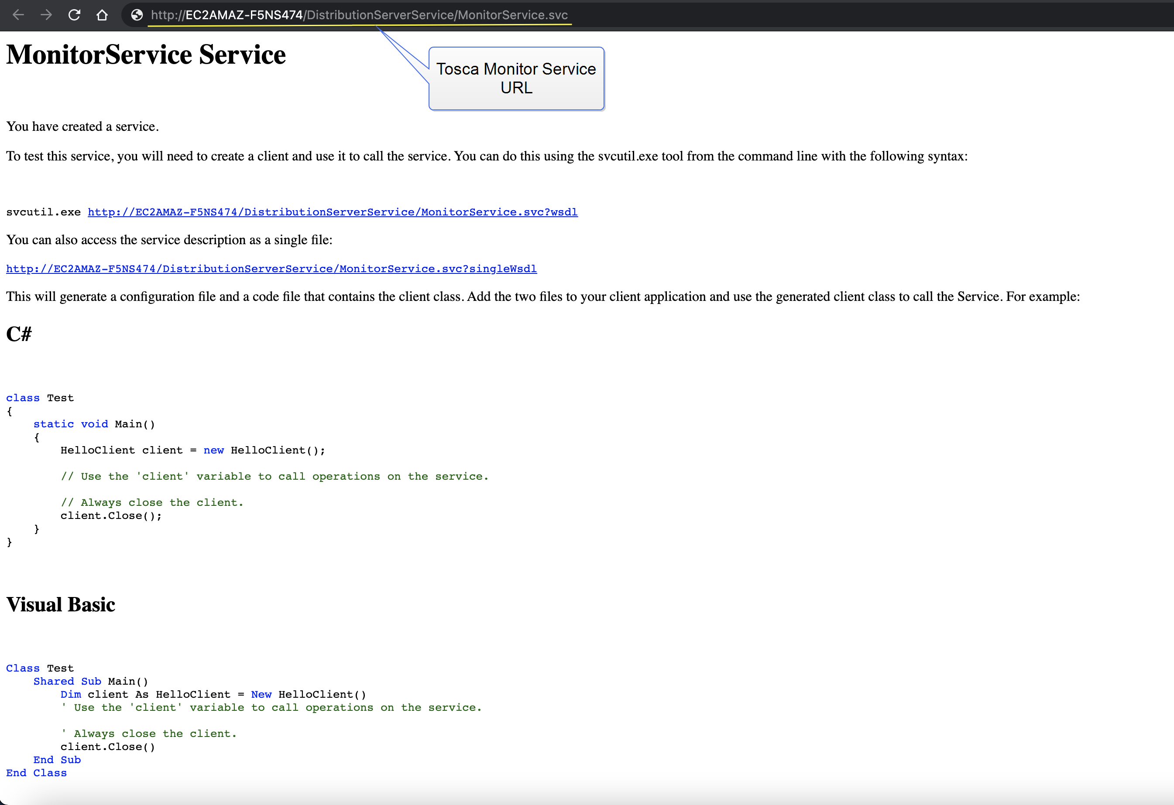Go to the home page icon
Viewport: 1174px width, 805px height.
(102, 15)
